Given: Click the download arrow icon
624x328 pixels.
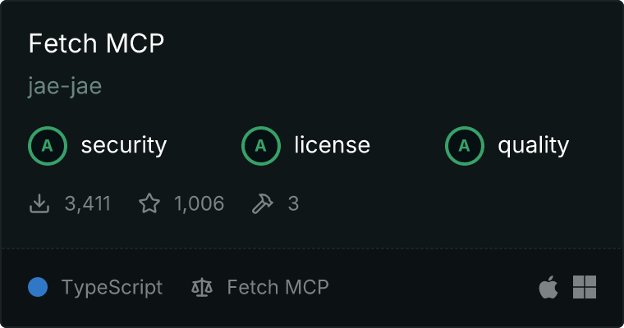Looking at the screenshot, I should pyautogui.click(x=39, y=203).
